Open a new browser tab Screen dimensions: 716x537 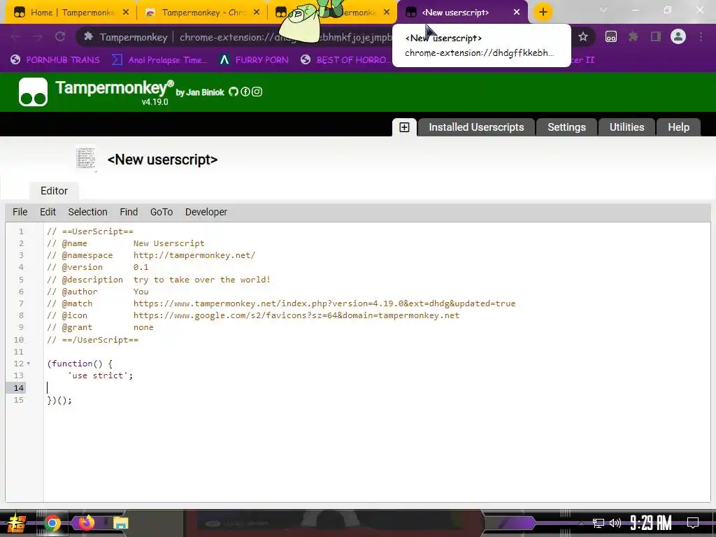click(x=543, y=13)
